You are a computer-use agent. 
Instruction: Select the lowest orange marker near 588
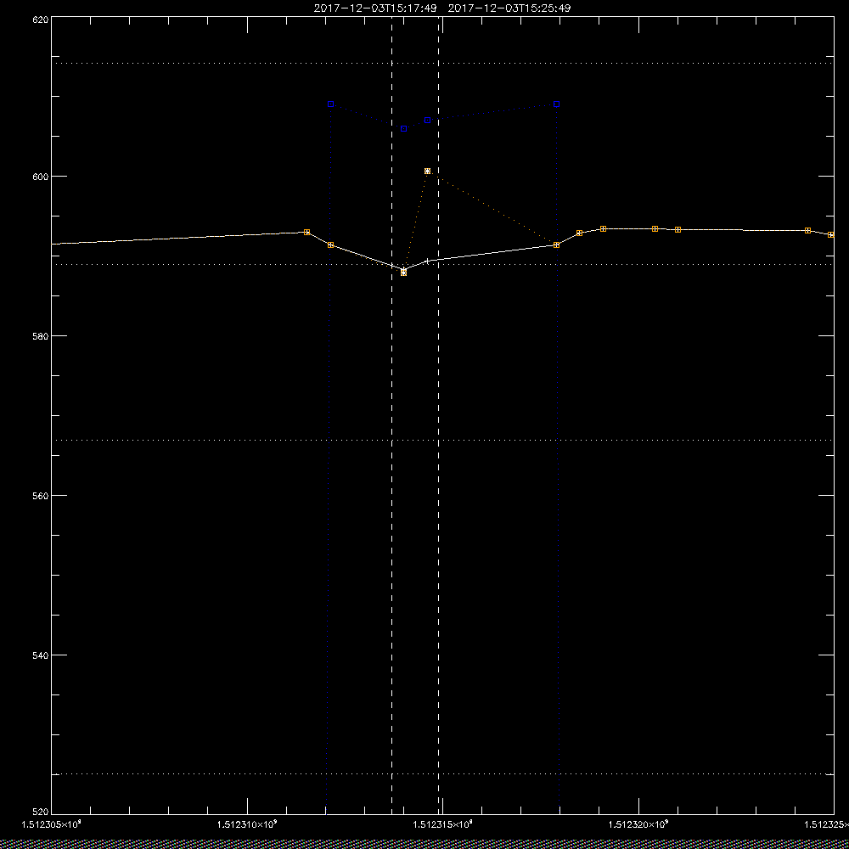pyautogui.click(x=403, y=273)
